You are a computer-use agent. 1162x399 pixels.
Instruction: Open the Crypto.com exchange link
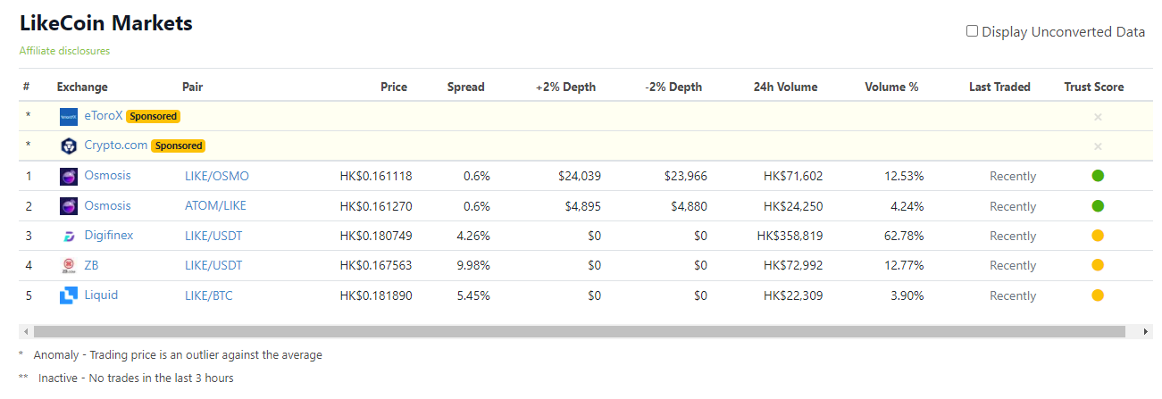tap(116, 145)
